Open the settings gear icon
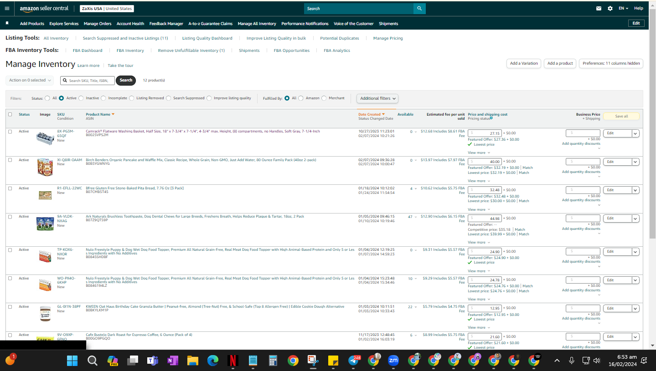The width and height of the screenshot is (656, 371). (x=610, y=8)
